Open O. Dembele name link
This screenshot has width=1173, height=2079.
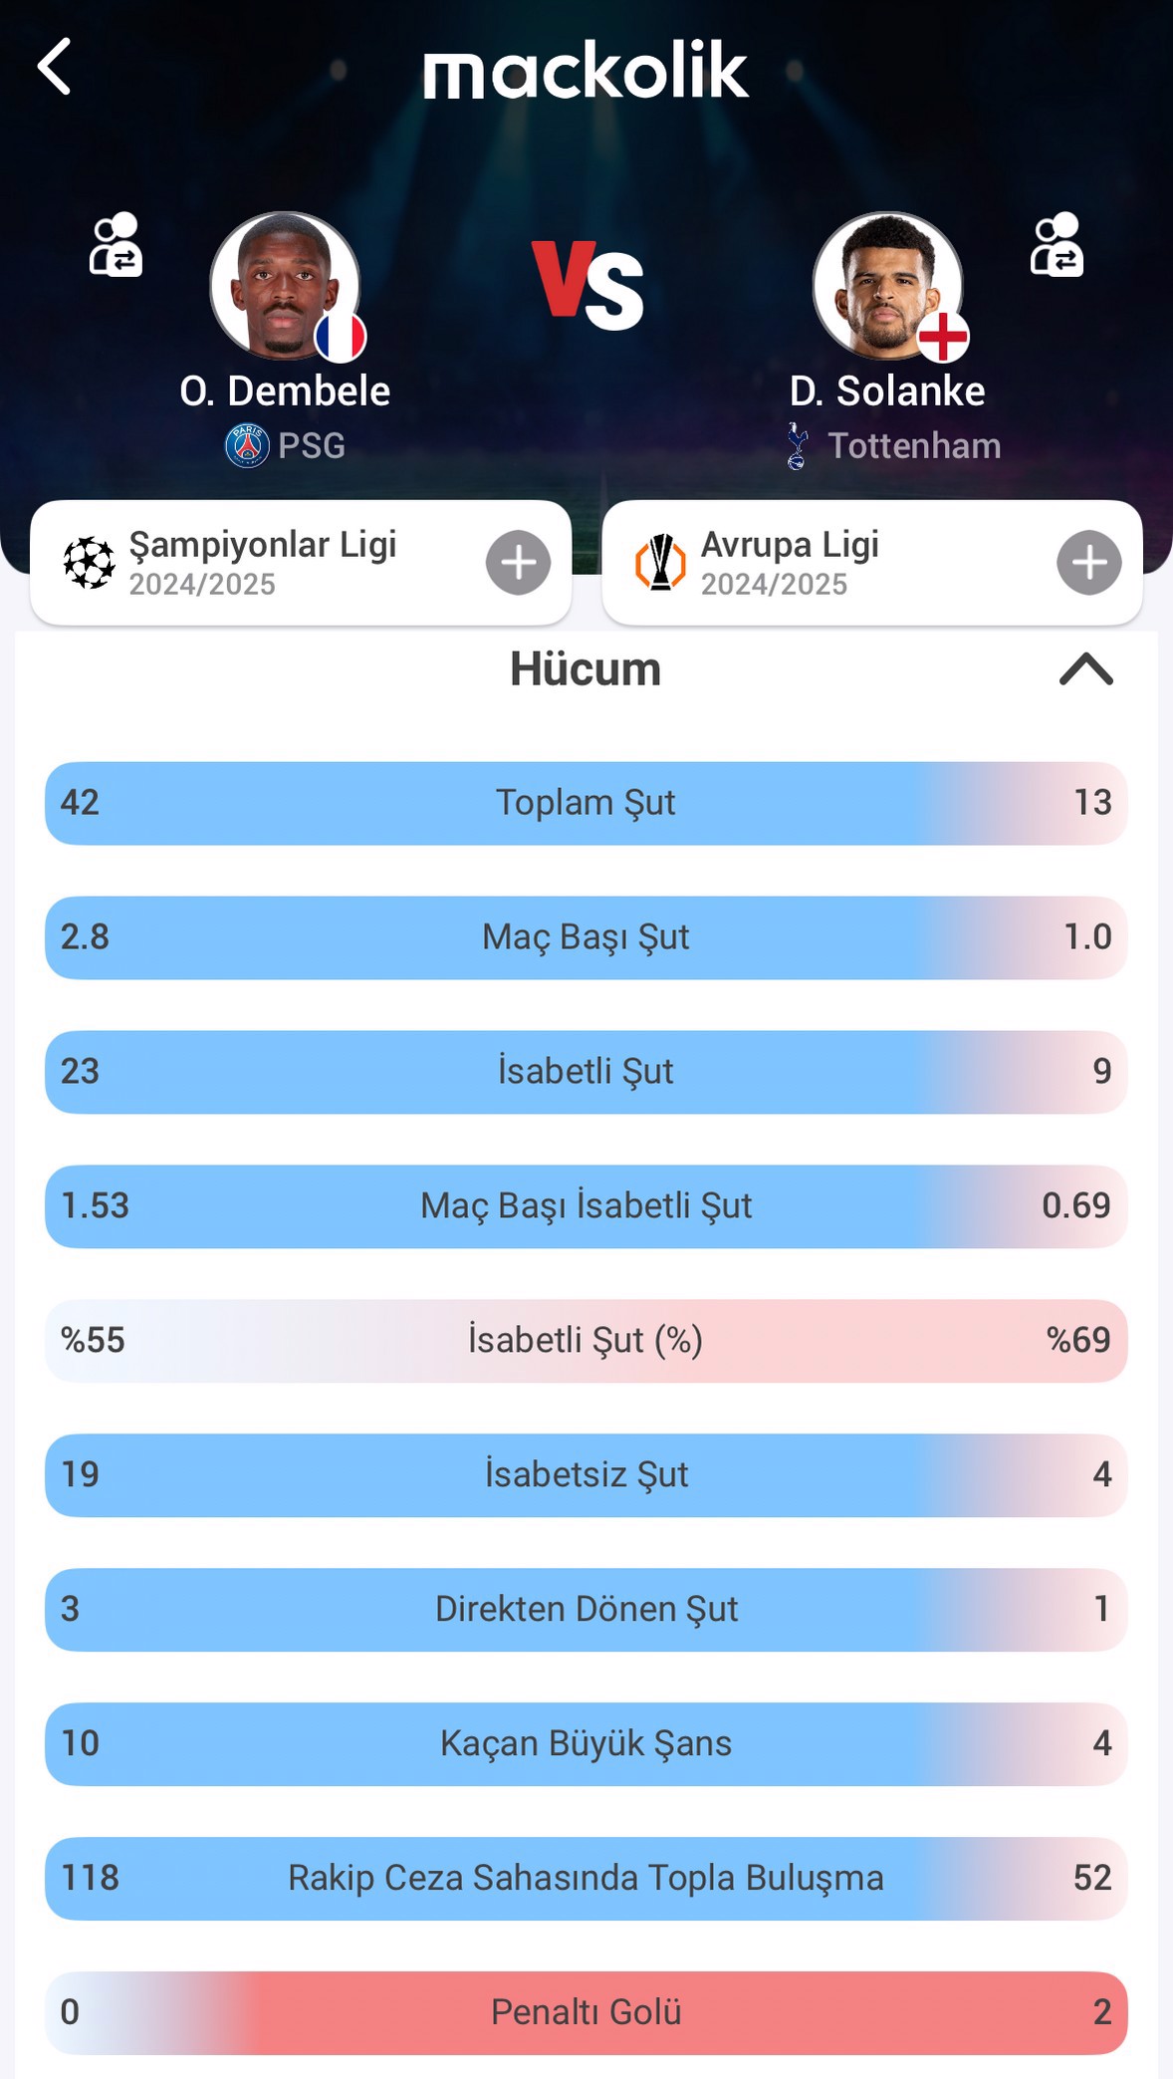(x=285, y=391)
